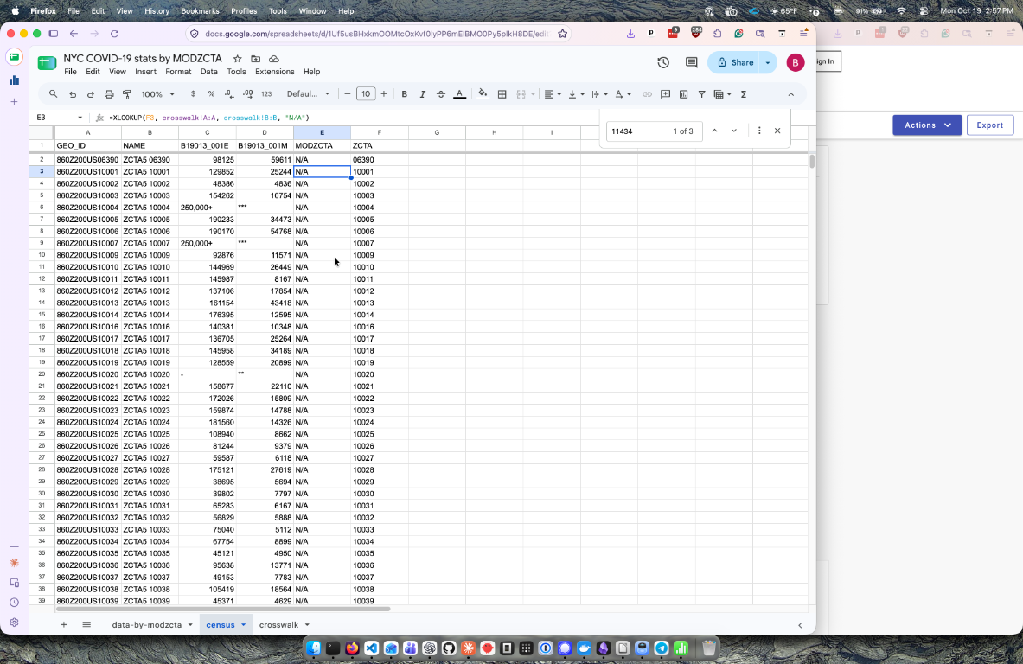Reload the page in Firefox
Image resolution: width=1023 pixels, height=664 pixels.
(115, 34)
